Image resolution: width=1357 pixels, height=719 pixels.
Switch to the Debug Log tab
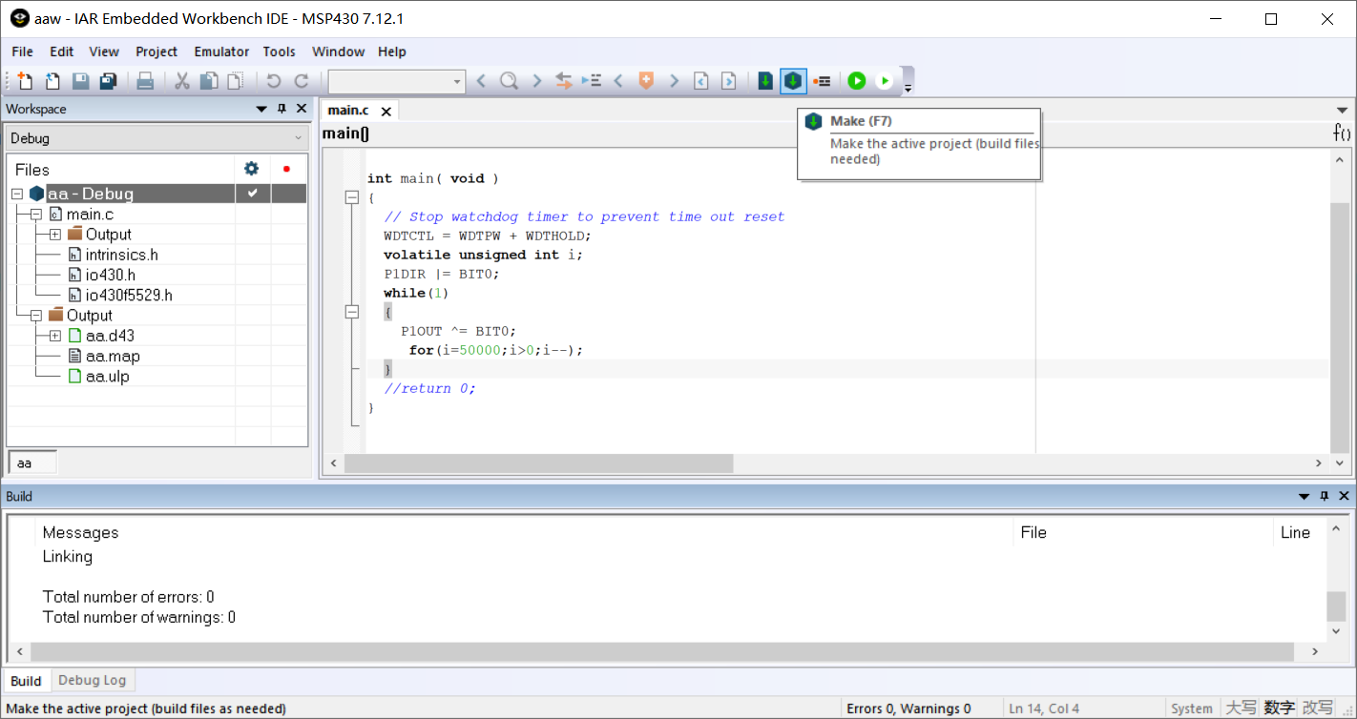point(93,680)
